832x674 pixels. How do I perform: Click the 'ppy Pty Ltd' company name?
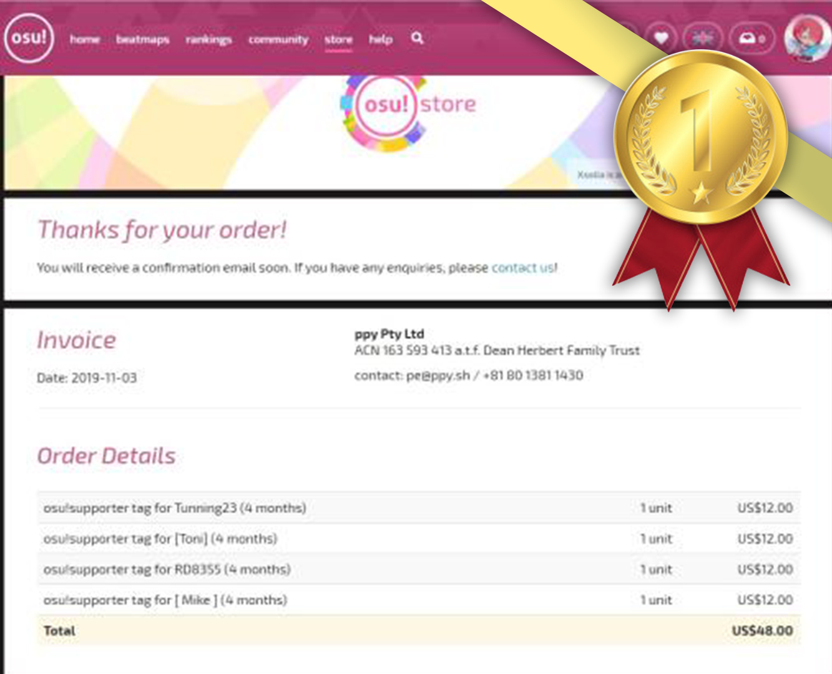[389, 334]
